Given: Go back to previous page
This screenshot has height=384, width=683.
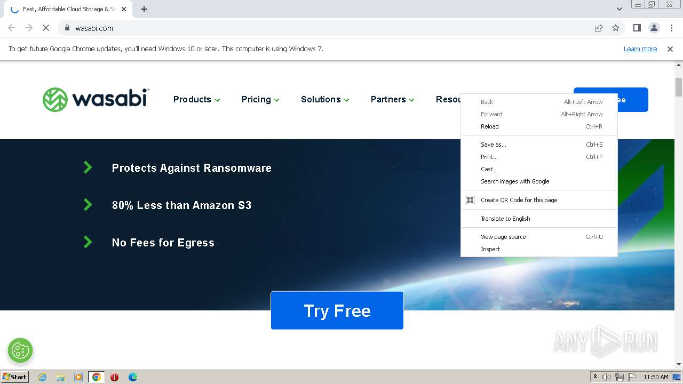Looking at the screenshot, I should [12, 28].
